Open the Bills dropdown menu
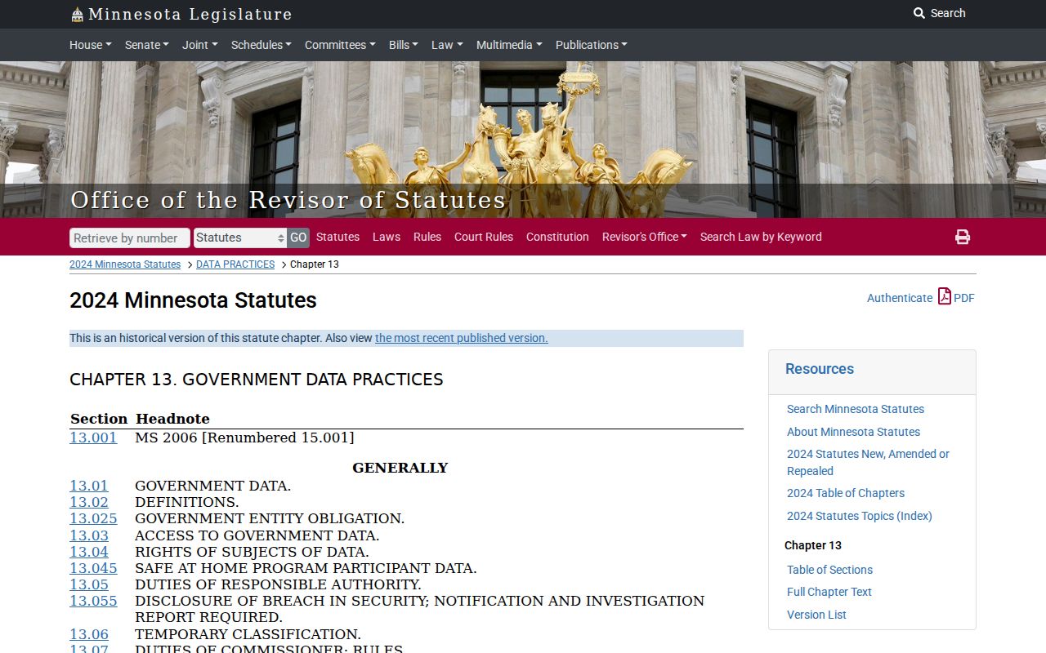Screen dimensions: 1046x653 click(404, 45)
